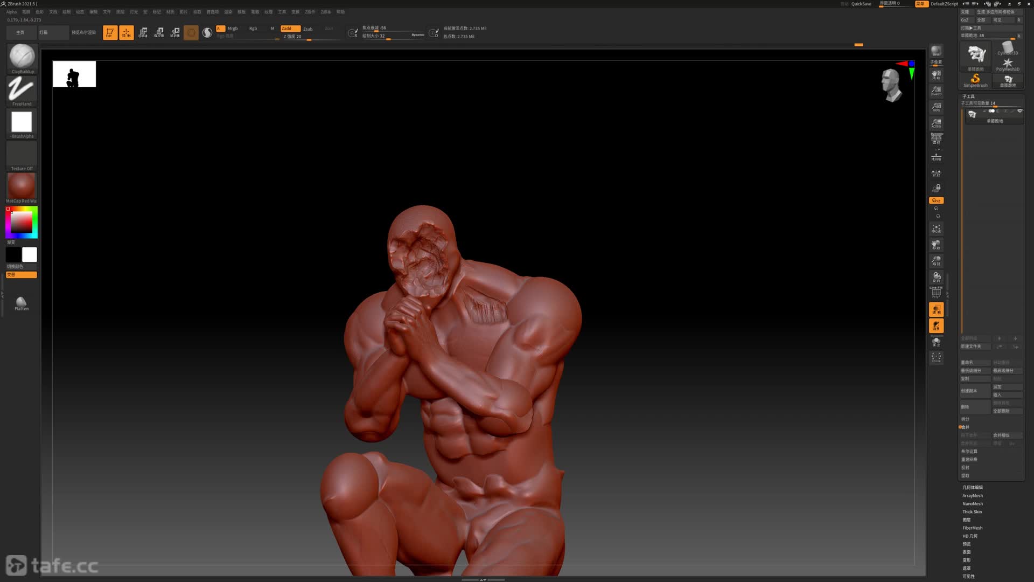This screenshot has width=1034, height=582.
Task: Toggle the Draw mode button
Action: pos(126,32)
